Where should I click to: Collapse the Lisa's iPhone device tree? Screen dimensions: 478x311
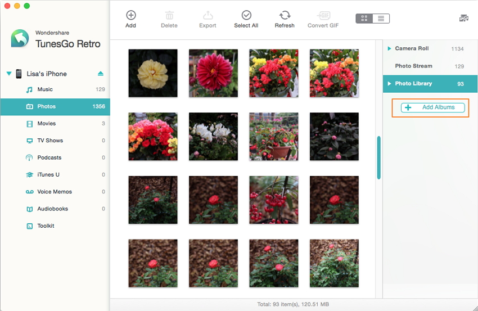point(8,74)
